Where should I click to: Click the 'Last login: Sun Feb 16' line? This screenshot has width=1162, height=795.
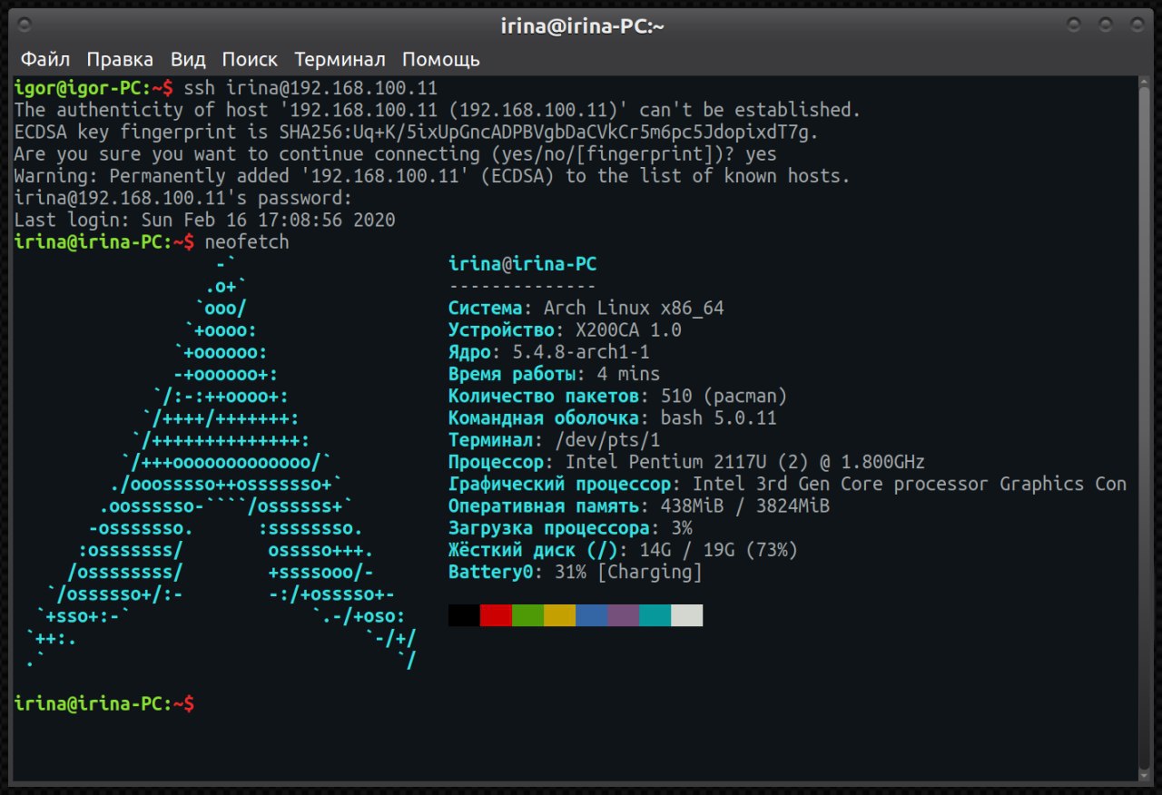tap(205, 221)
